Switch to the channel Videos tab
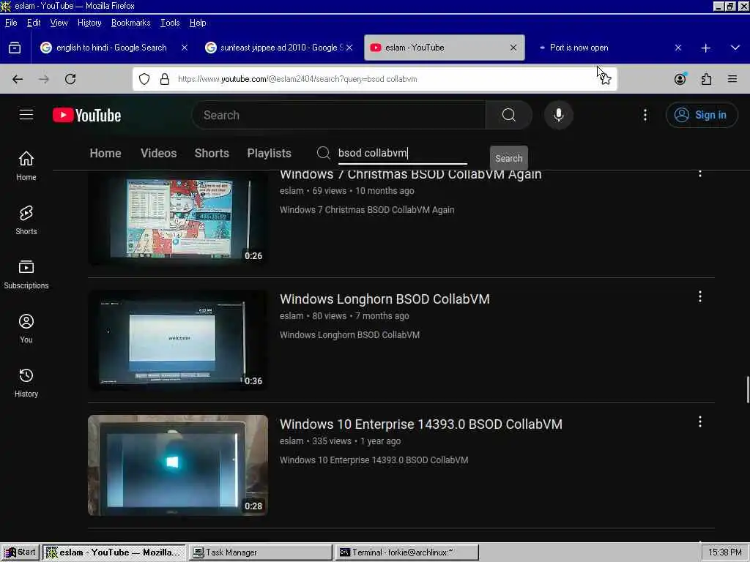Image resolution: width=750 pixels, height=562 pixels. pos(159,153)
